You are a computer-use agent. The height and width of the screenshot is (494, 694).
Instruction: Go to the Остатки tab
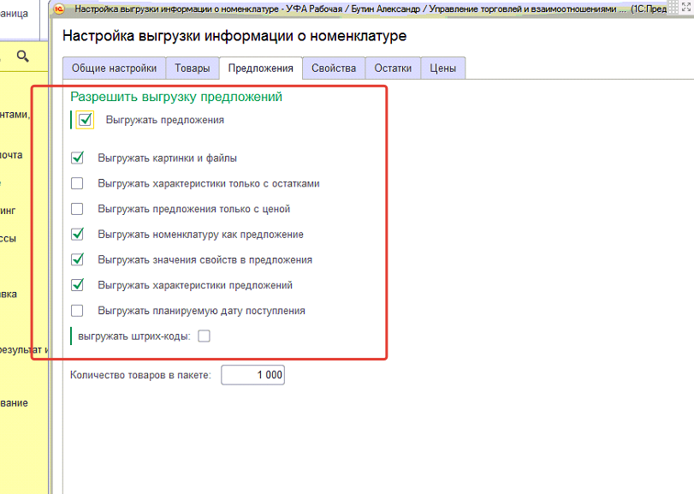[393, 68]
